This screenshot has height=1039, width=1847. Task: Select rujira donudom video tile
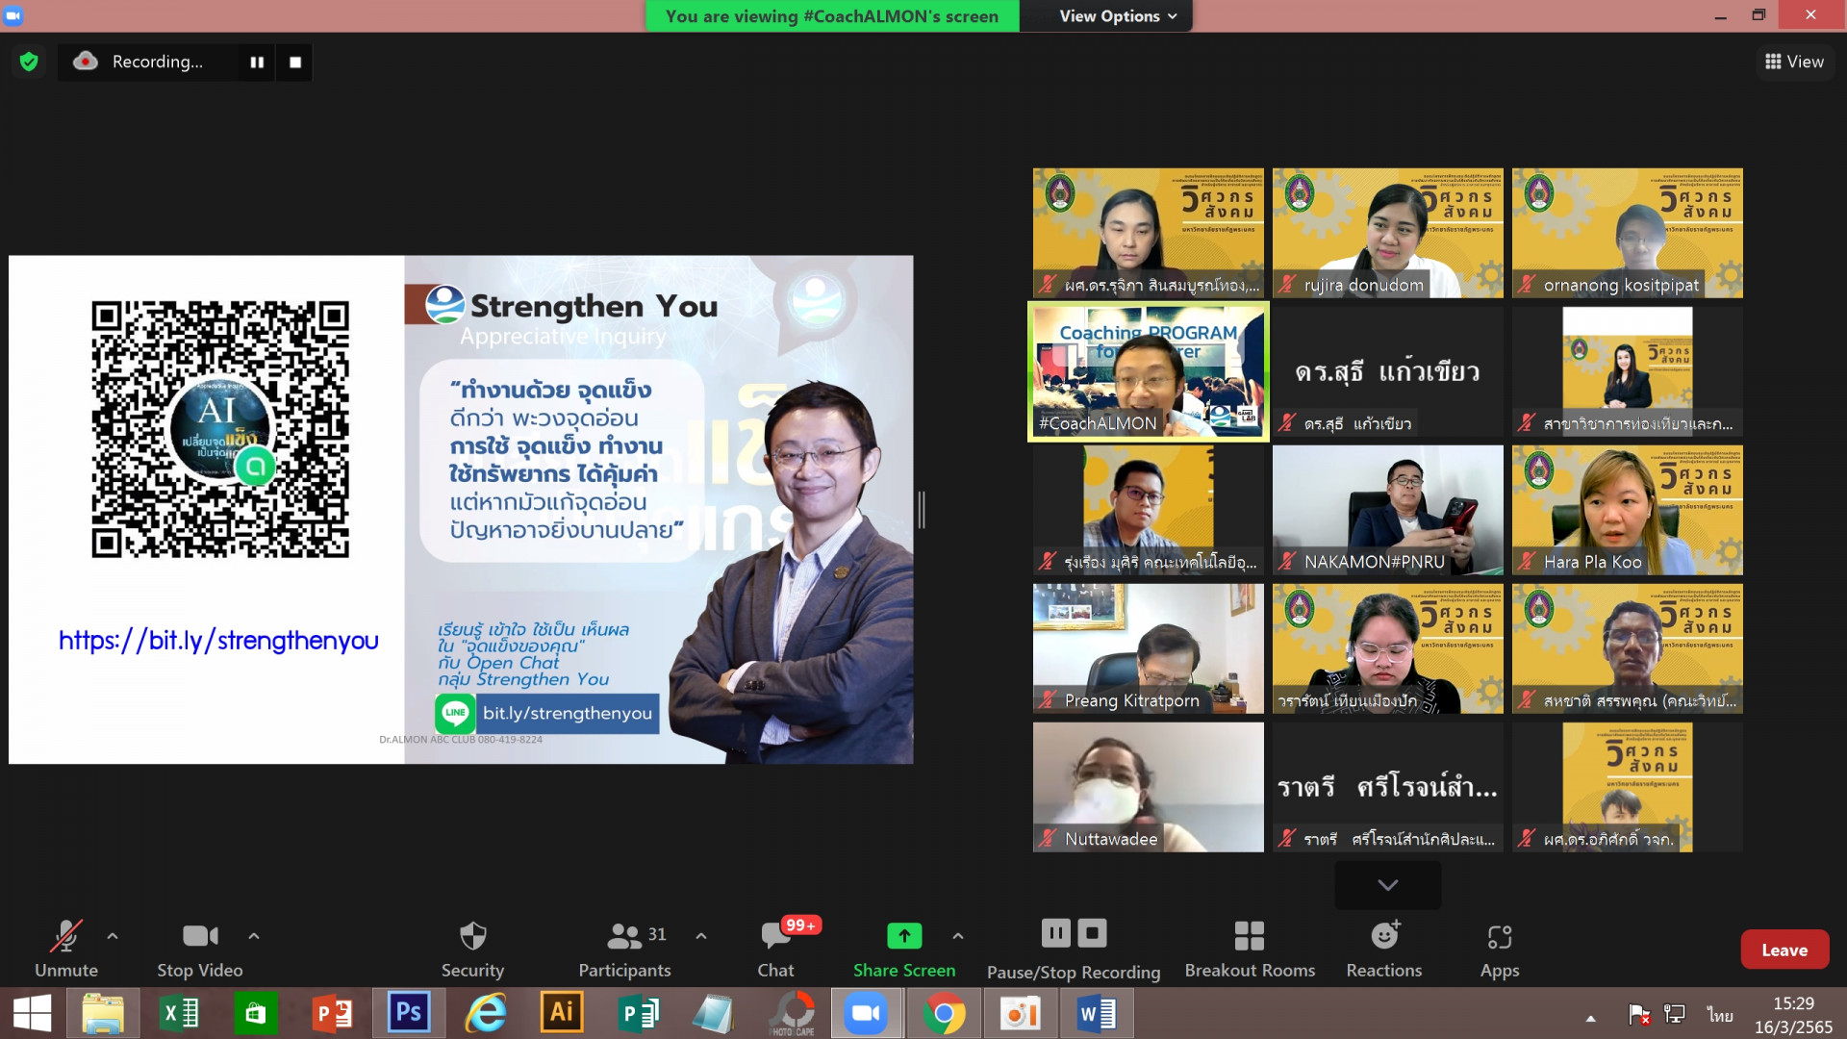(x=1387, y=233)
